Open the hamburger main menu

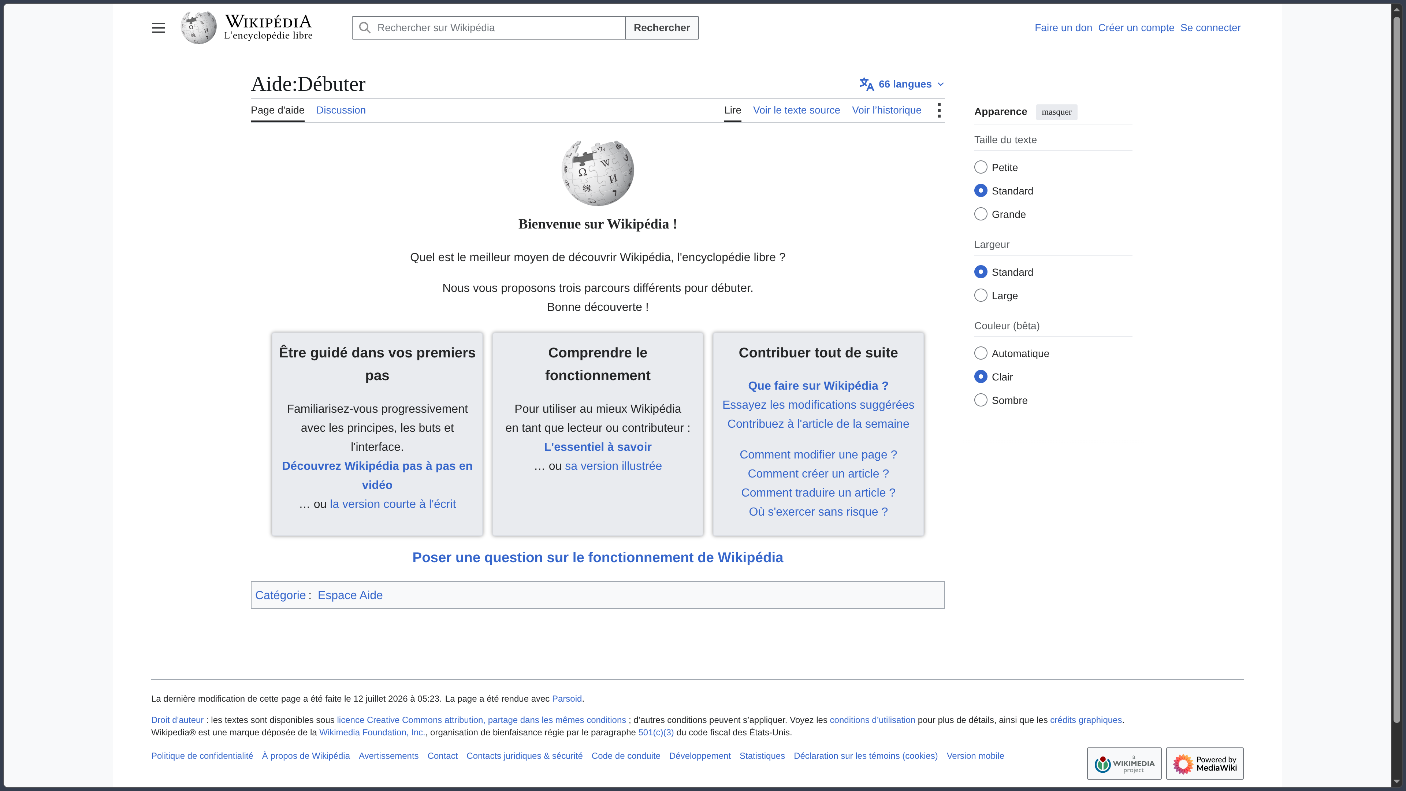tap(158, 28)
